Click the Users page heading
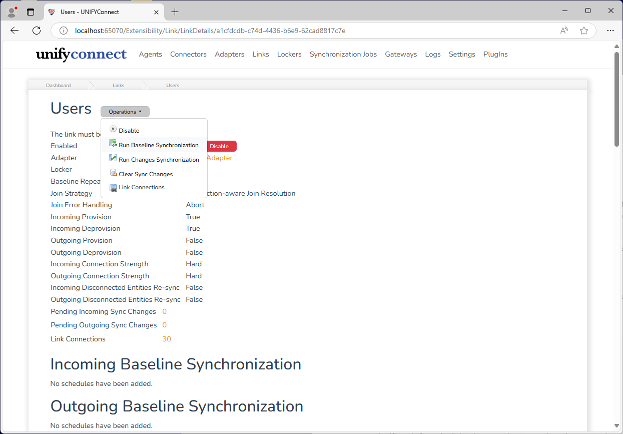623x434 pixels. (71, 109)
